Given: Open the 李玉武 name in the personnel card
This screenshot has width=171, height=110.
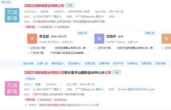Looking at the screenshot, I should point(44,37).
